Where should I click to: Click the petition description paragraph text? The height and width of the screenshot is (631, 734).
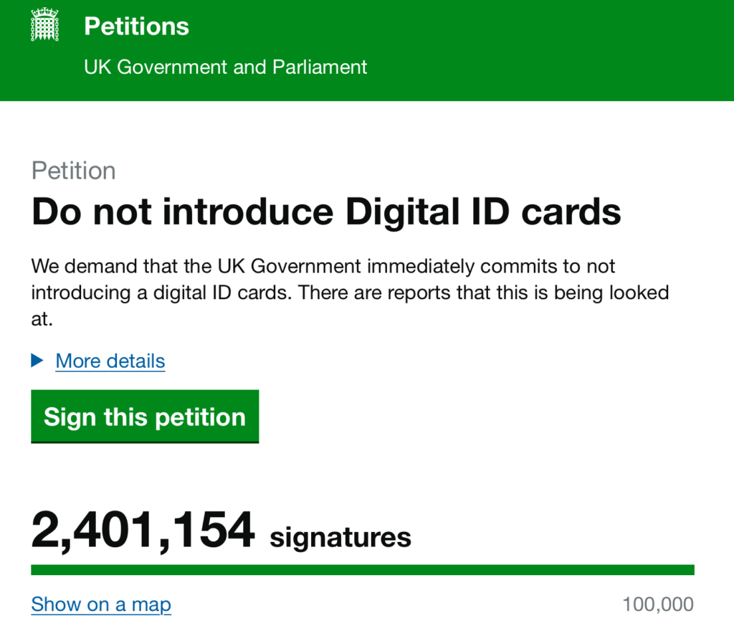coord(350,293)
